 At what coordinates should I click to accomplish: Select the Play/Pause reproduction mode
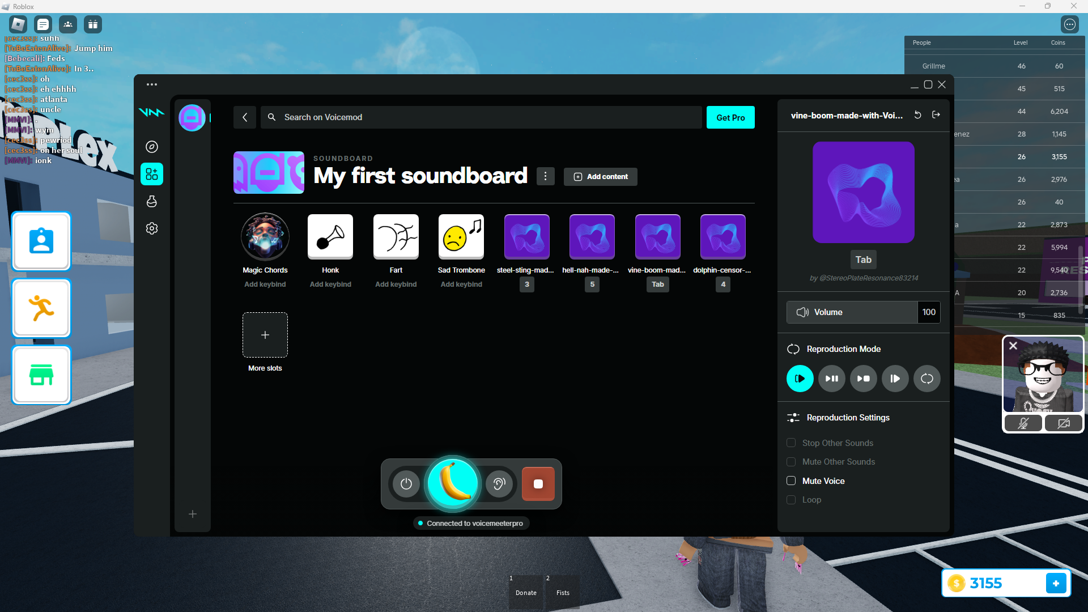[832, 379]
